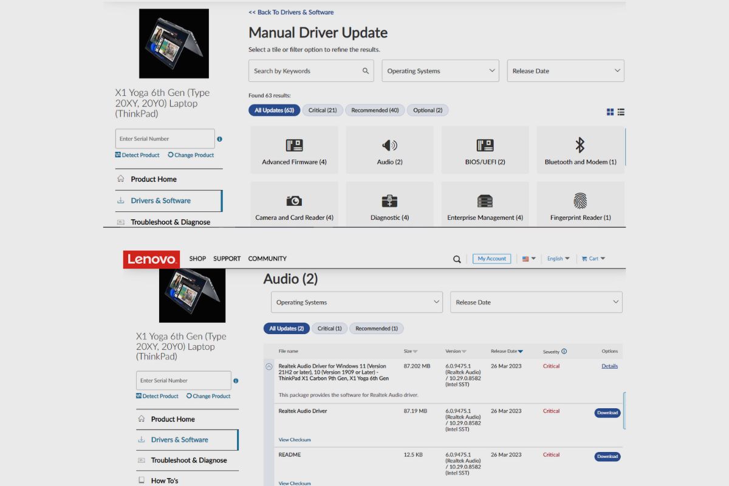Open the SUPPORT menu

pos(227,259)
